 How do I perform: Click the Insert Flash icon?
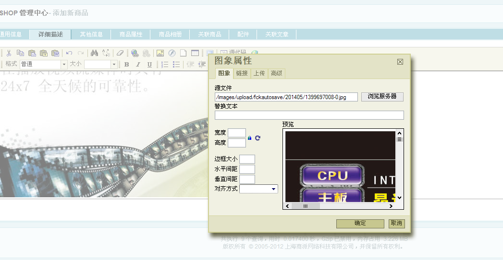pyautogui.click(x=172, y=53)
